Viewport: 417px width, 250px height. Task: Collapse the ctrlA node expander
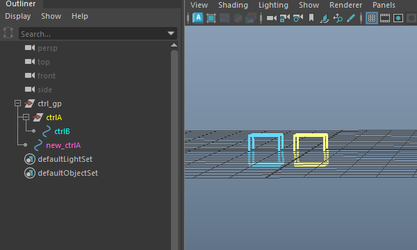pyautogui.click(x=26, y=117)
